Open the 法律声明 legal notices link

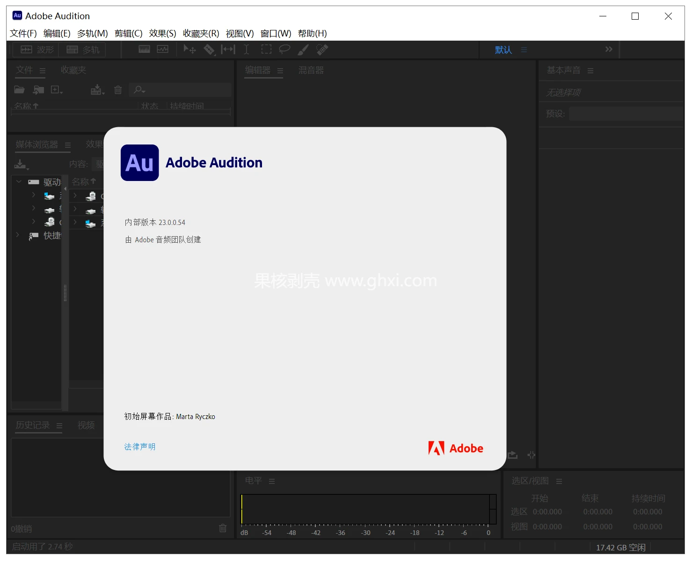pyautogui.click(x=139, y=447)
